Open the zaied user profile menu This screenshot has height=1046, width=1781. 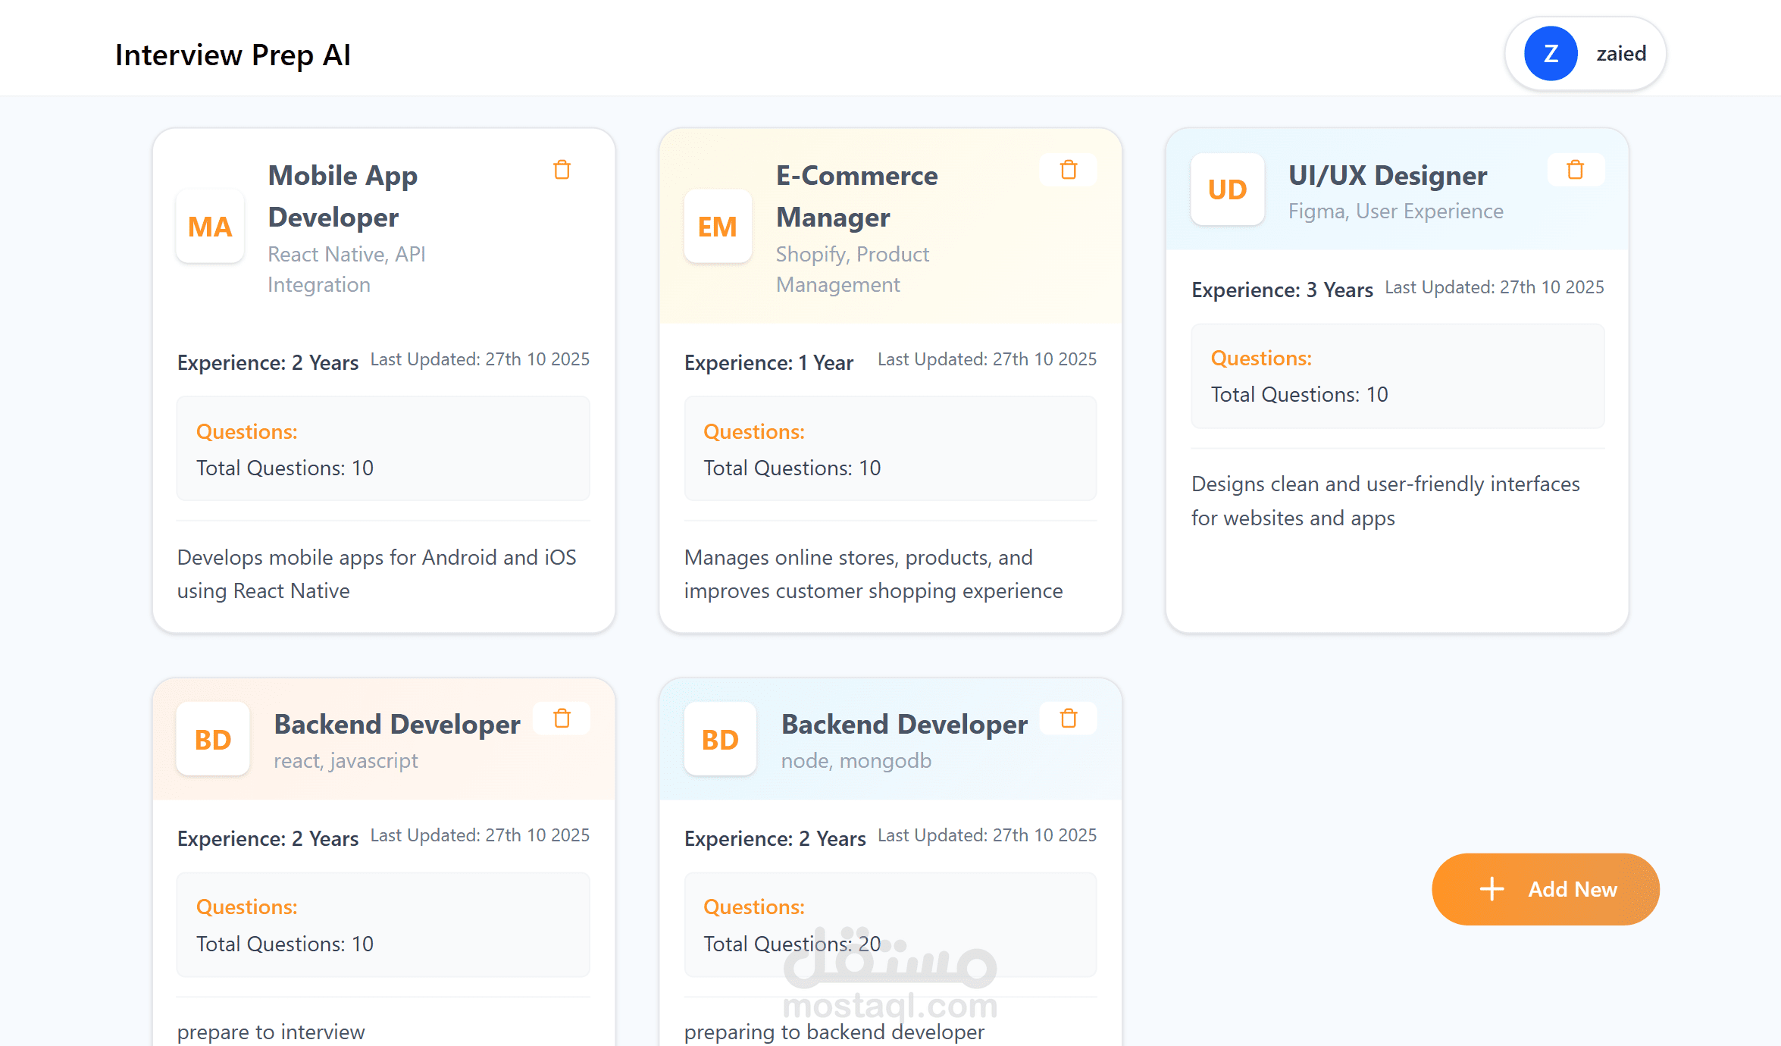click(1620, 54)
